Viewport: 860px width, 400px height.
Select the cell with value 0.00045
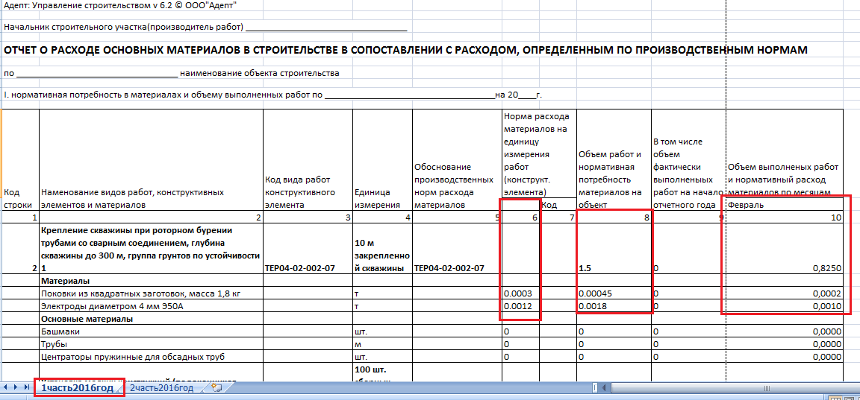[x=613, y=293]
